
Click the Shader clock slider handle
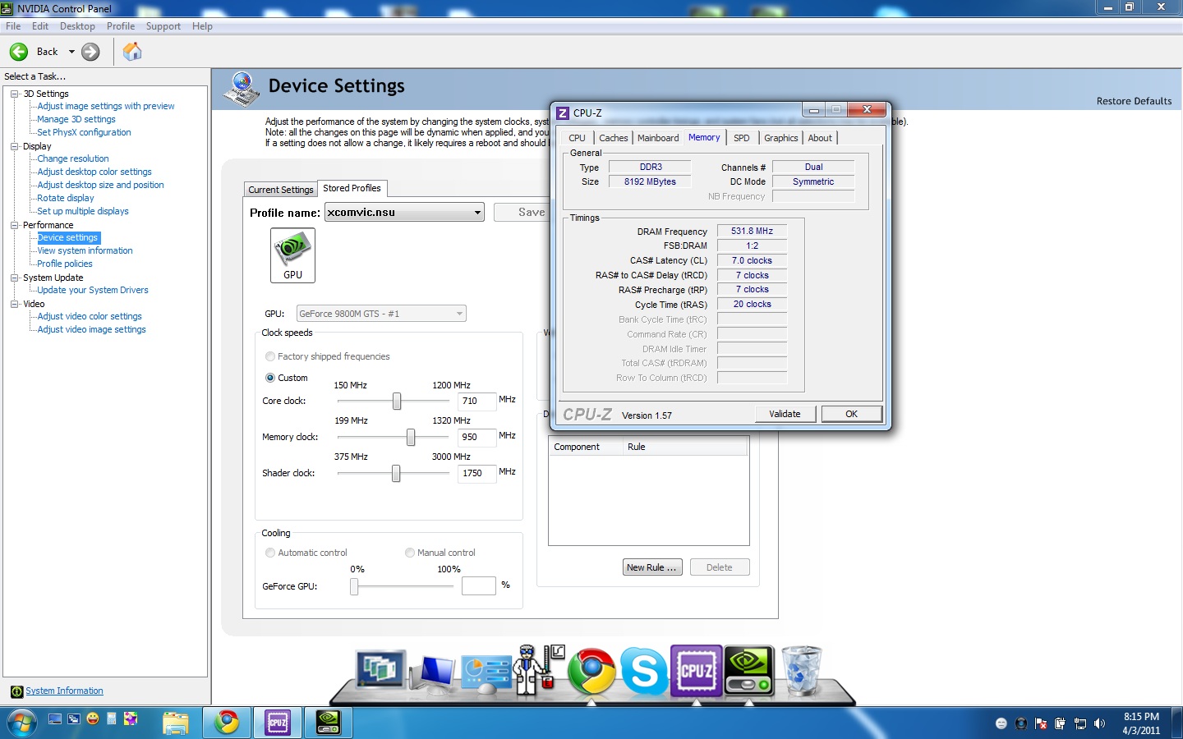[x=396, y=474]
